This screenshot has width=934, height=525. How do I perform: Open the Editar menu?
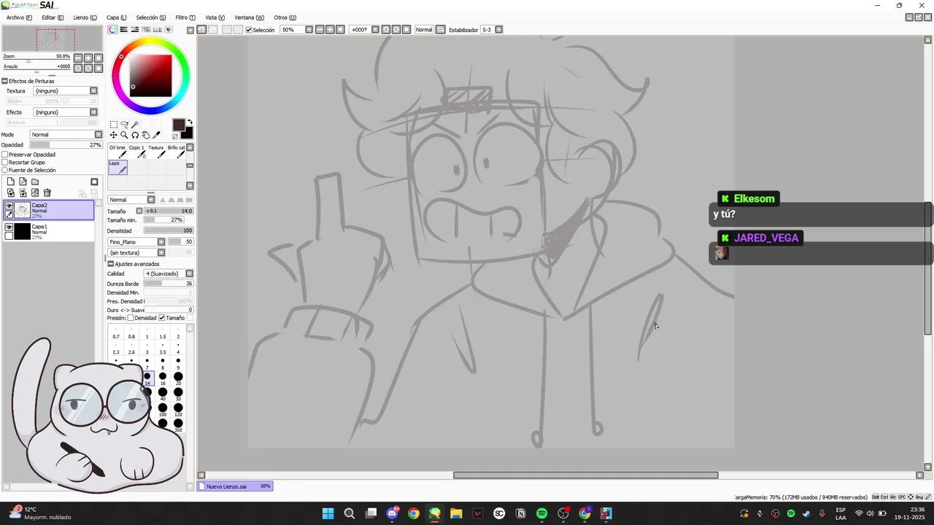coord(53,17)
